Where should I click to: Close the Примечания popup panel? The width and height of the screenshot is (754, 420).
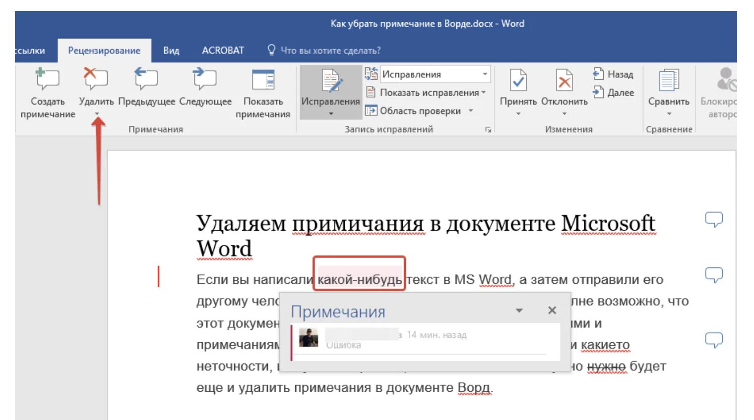coord(552,310)
